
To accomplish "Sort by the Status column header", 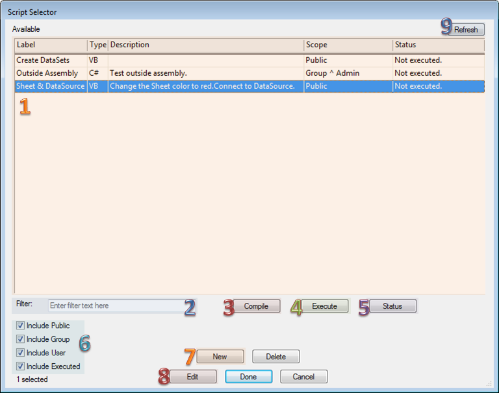I will point(438,45).
